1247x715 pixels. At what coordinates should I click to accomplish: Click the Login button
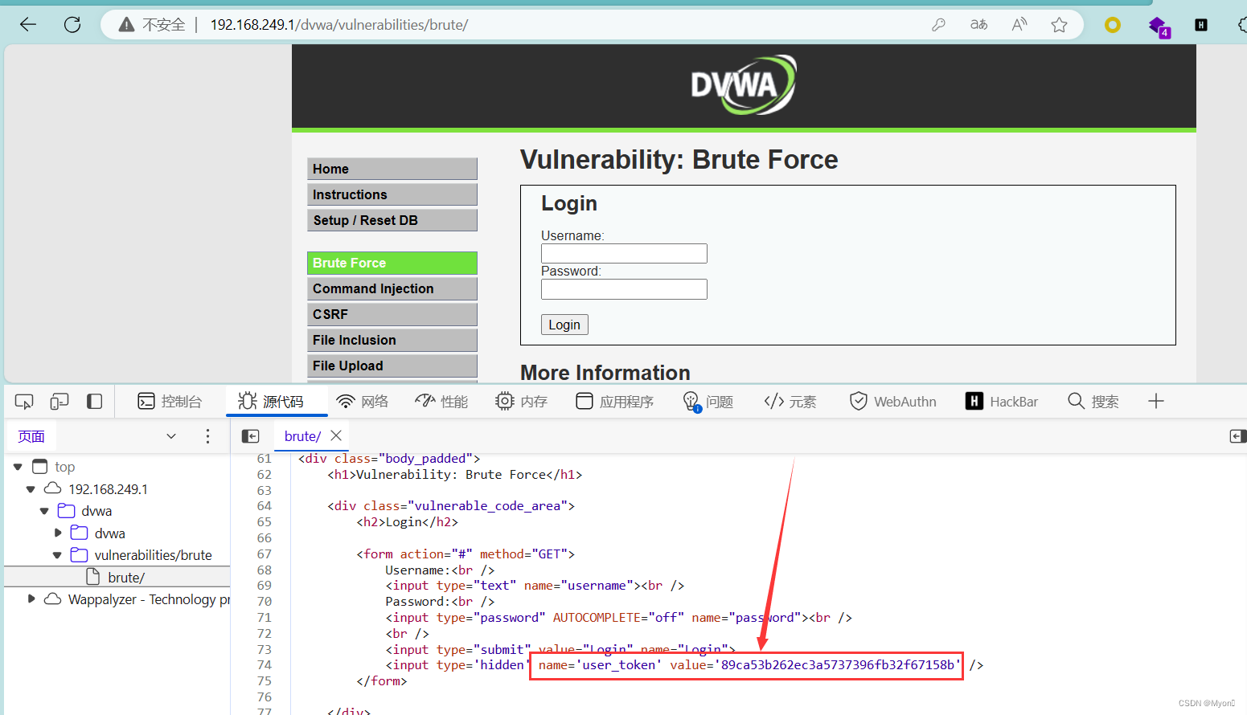(564, 325)
